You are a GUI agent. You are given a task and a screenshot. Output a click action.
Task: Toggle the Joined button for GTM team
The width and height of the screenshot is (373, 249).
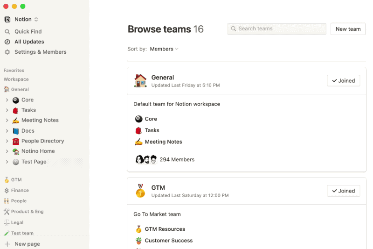(x=343, y=191)
